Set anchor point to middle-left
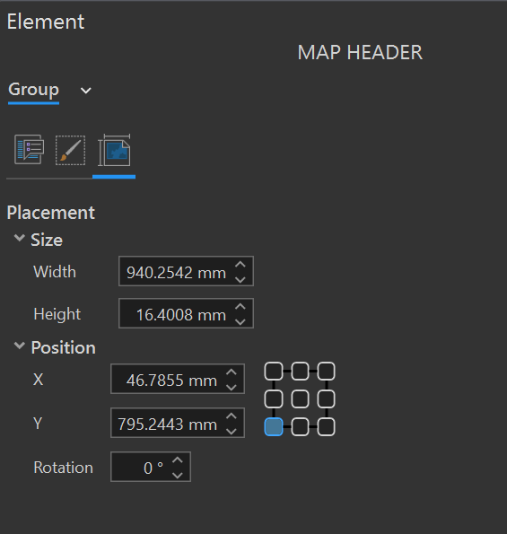The width and height of the screenshot is (507, 534). tap(274, 398)
